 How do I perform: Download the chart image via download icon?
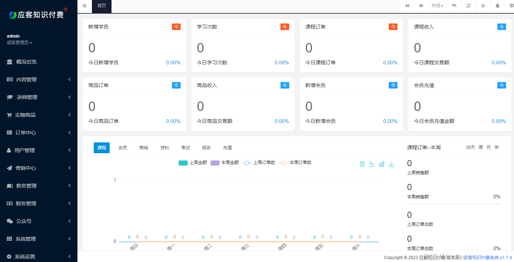click(391, 164)
